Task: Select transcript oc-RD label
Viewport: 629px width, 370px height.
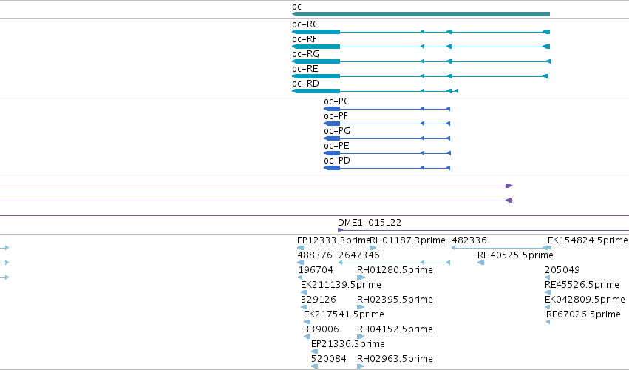Action: pyautogui.click(x=306, y=84)
